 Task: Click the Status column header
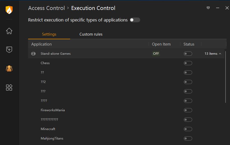189,44
